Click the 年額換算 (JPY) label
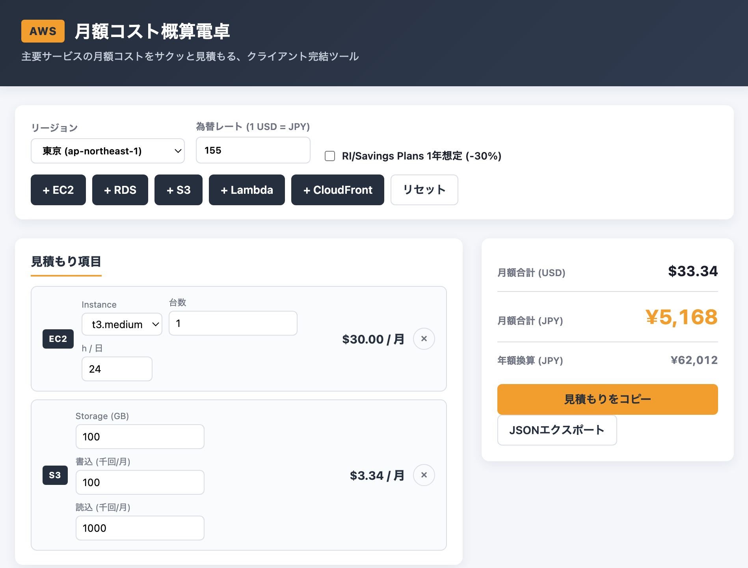This screenshot has width=748, height=568. coord(530,360)
